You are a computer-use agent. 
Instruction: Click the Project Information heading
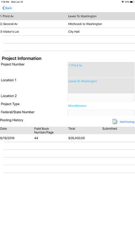22,58
